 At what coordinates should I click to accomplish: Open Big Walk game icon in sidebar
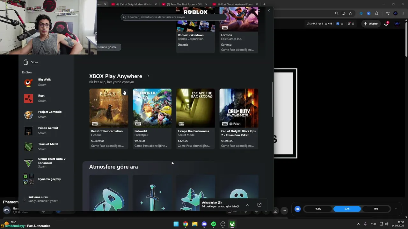28,82
